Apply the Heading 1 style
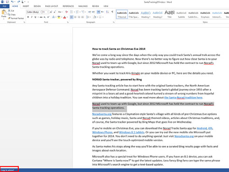The image size is (229, 172). pyautogui.click(x=146, y=14)
